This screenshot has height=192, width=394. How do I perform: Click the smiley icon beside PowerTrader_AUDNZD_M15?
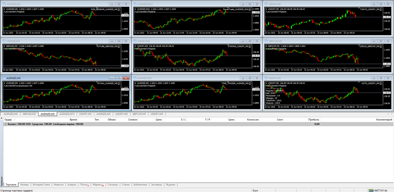(250, 9)
